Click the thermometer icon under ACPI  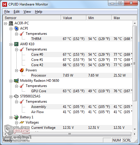tap(22, 34)
